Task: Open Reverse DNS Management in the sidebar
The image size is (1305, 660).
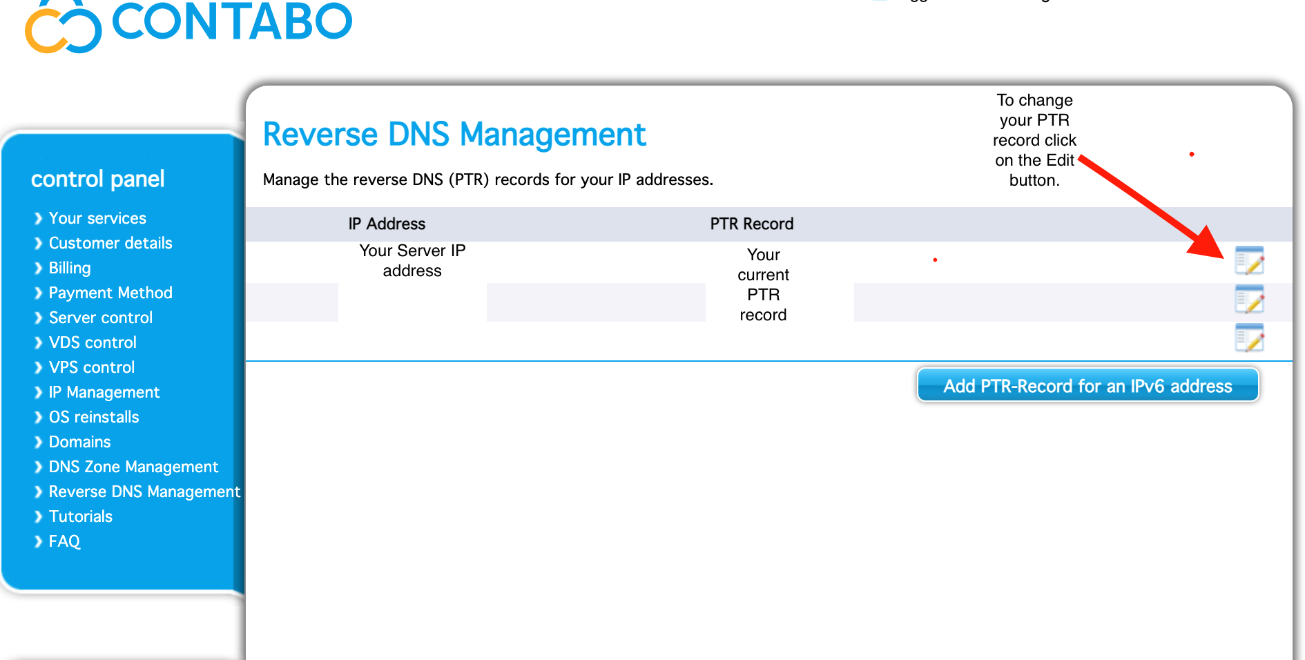Action: 144,492
